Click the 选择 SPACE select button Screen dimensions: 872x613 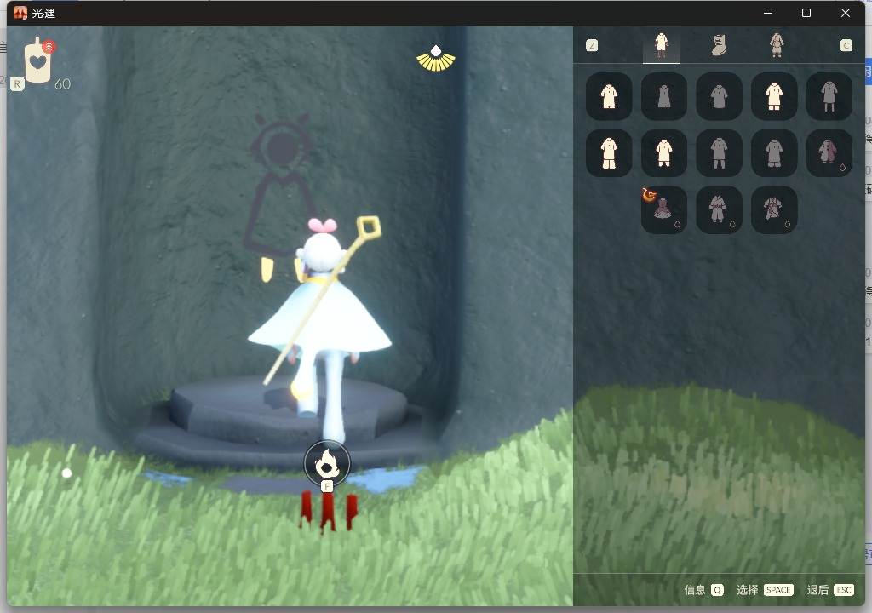765,590
